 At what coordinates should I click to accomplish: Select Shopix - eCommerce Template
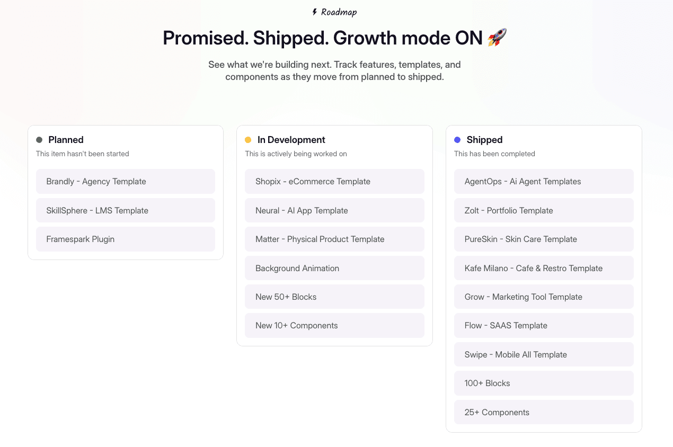(x=334, y=181)
